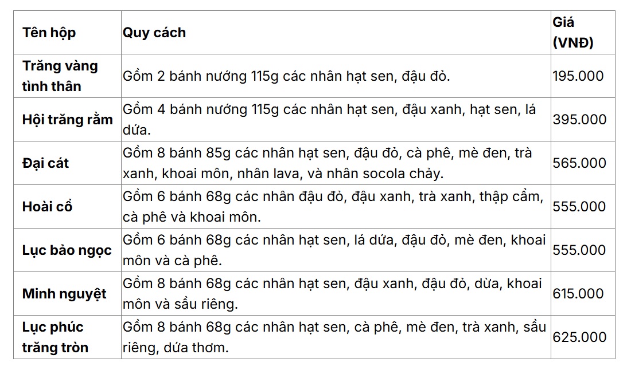Select the "Trăng vàng tình thân" box name

(60, 76)
